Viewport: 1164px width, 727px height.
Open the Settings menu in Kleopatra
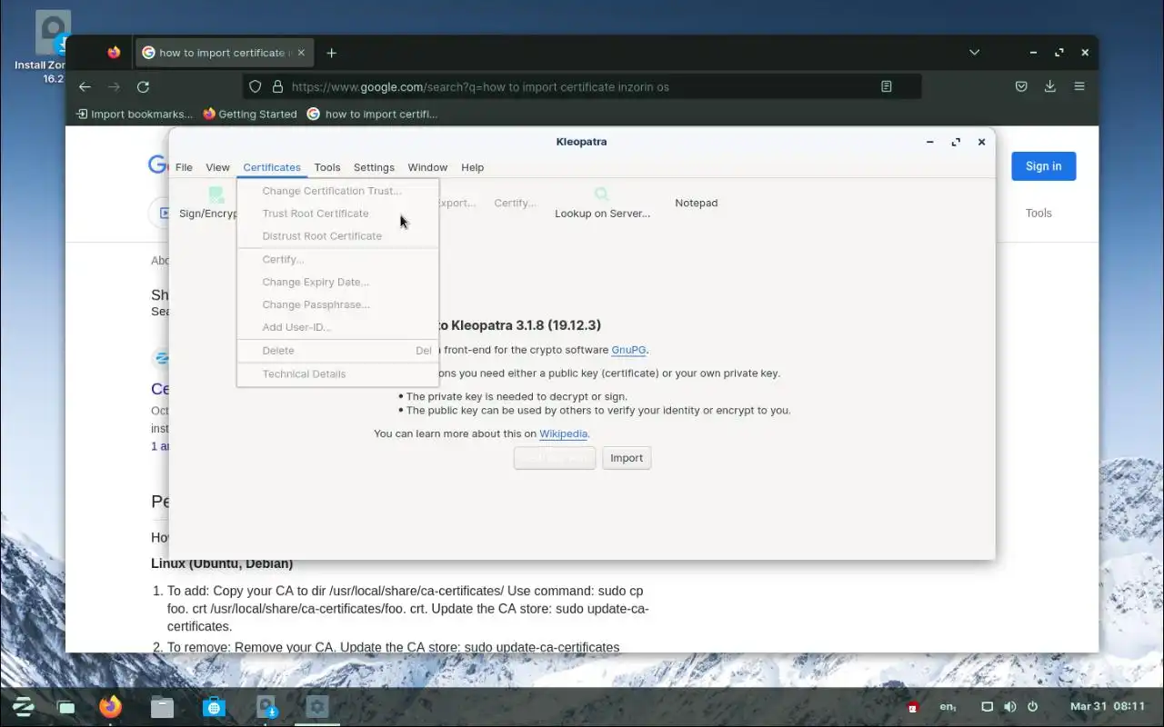pyautogui.click(x=374, y=167)
